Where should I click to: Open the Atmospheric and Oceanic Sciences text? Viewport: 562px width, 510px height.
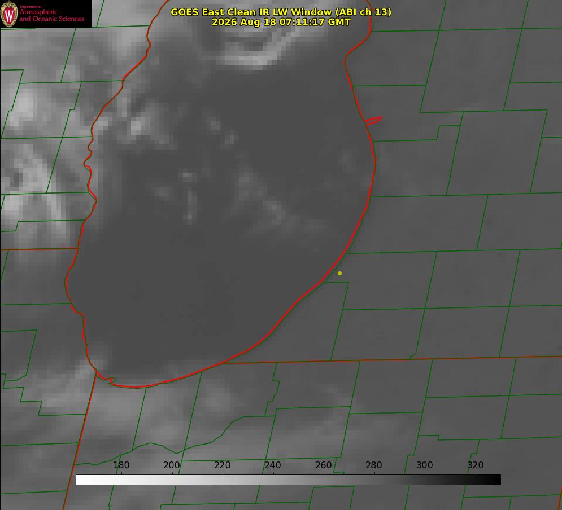[51, 15]
